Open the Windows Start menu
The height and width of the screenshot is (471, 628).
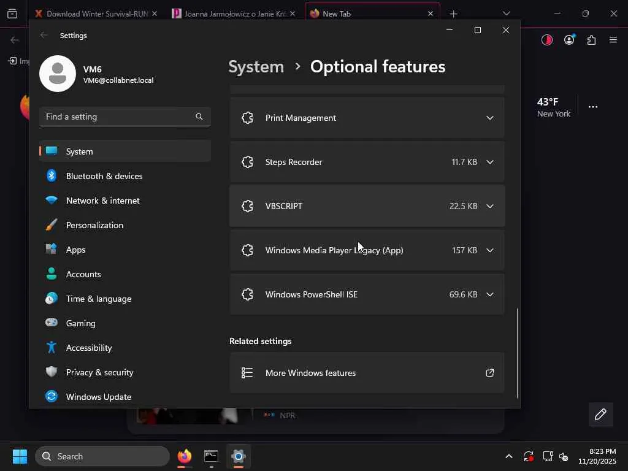(20, 456)
